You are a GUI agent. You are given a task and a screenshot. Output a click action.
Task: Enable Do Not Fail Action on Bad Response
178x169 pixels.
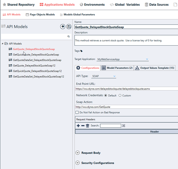tap(77, 112)
